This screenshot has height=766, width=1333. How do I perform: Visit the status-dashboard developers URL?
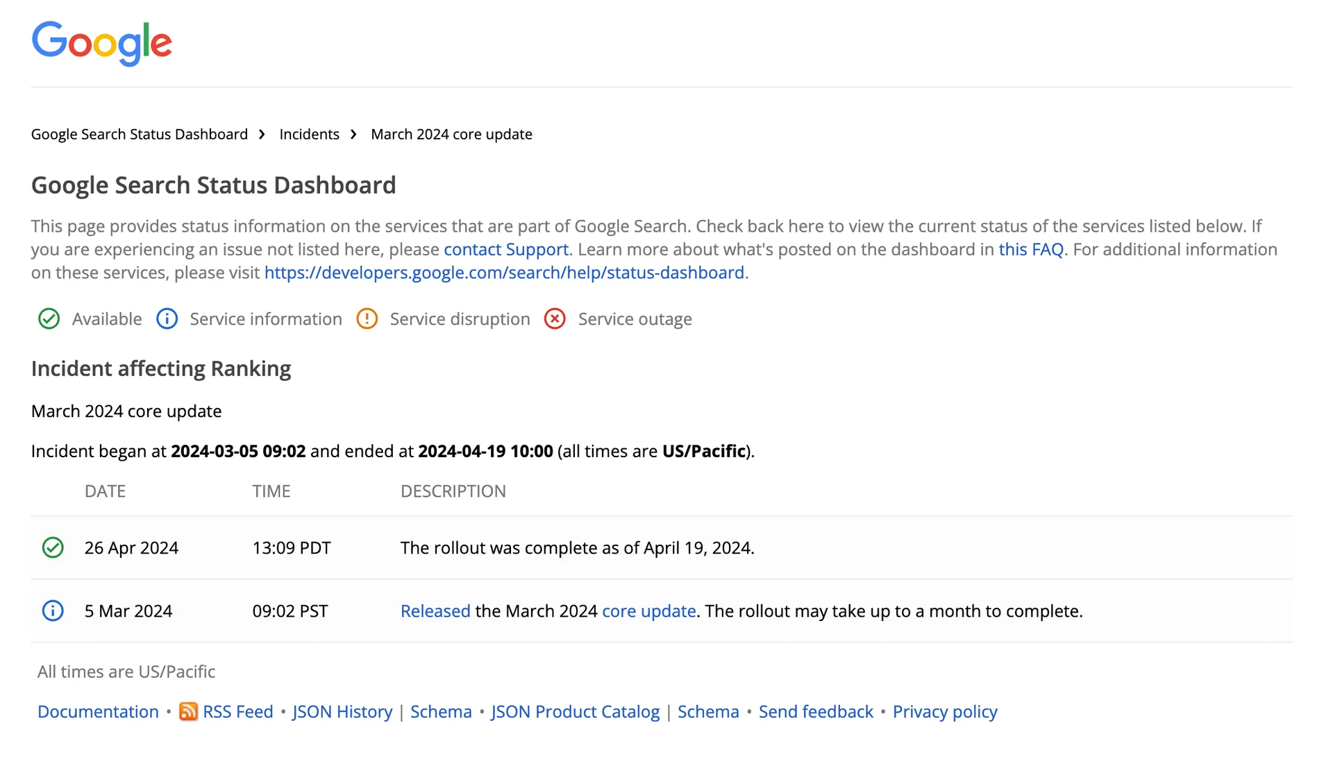(x=505, y=273)
